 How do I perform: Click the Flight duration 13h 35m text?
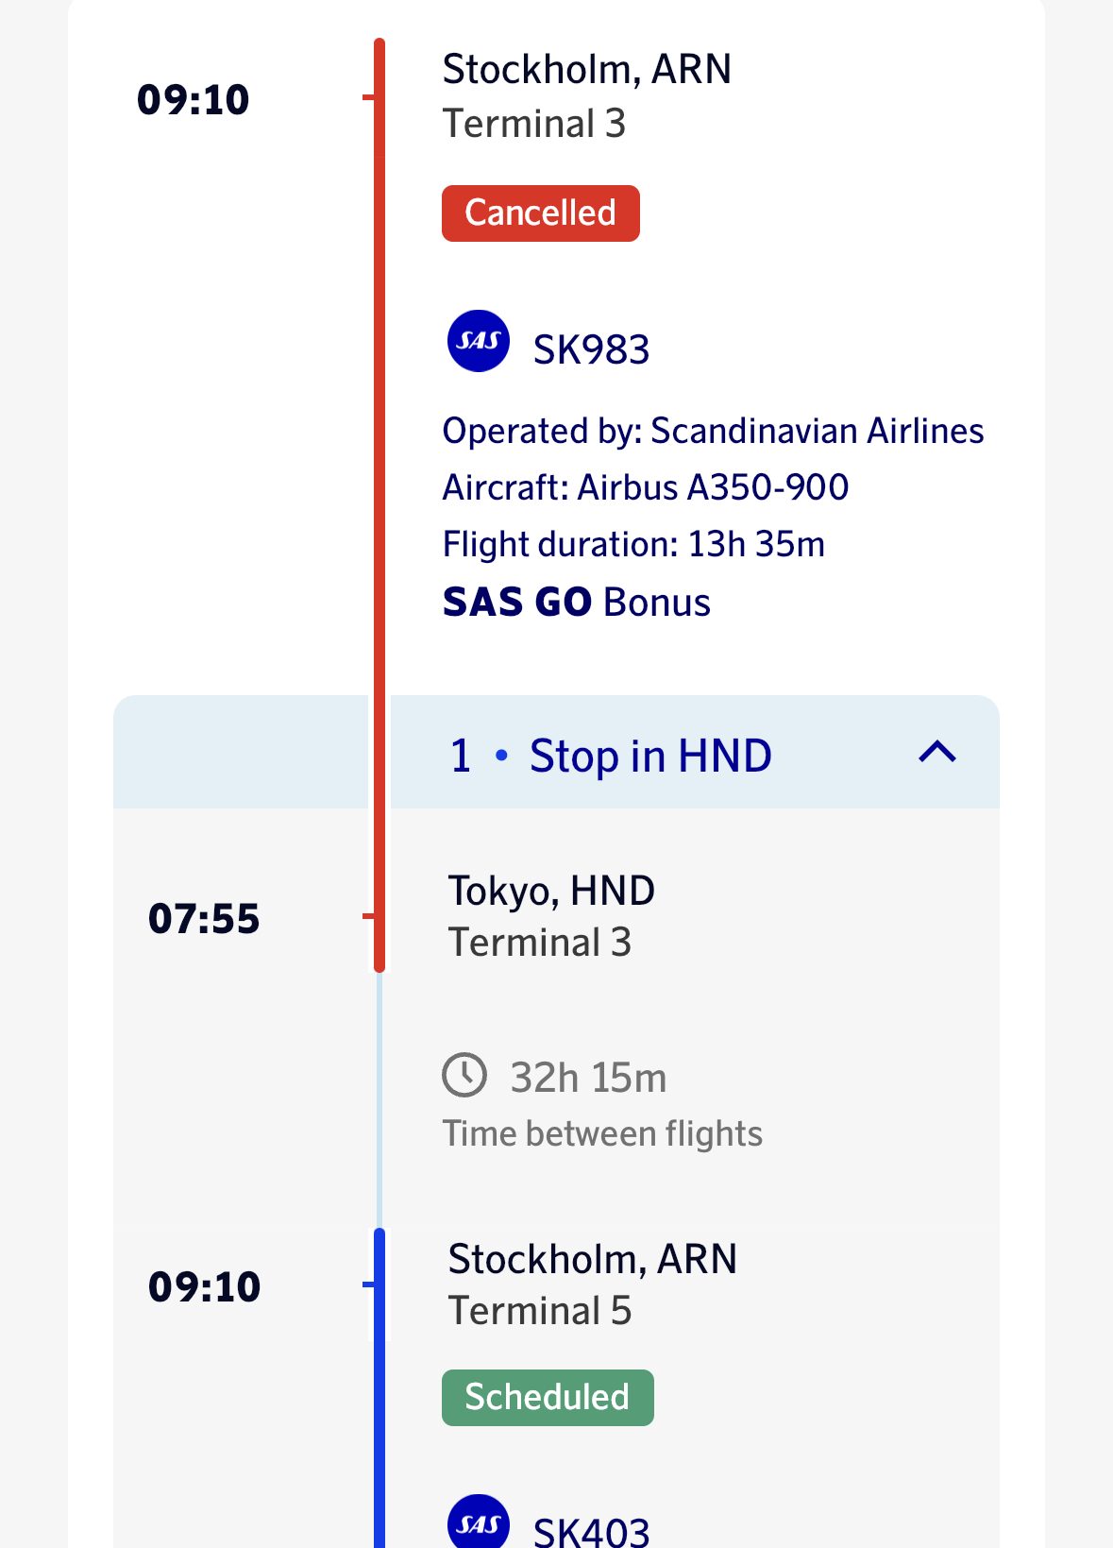pos(633,545)
